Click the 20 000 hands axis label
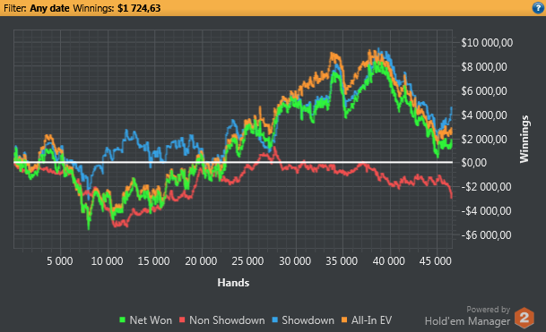Screen dimensions: 546x332 (201, 261)
